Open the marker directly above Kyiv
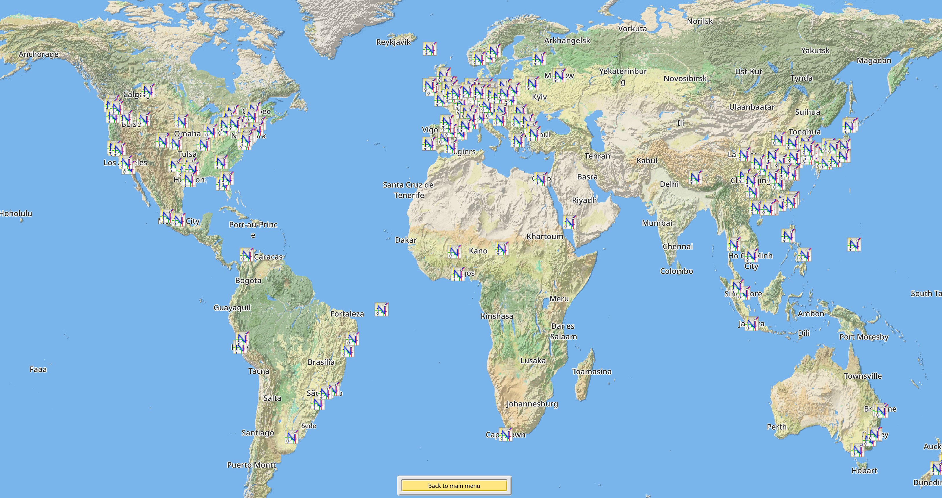Screen dimensions: 942x498 coord(532,84)
